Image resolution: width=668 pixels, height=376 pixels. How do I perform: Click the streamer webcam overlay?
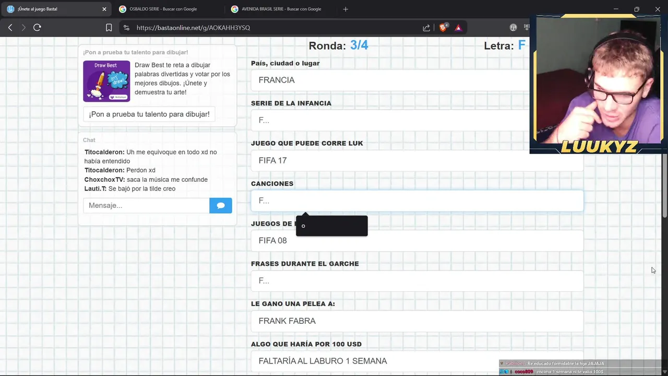(598, 85)
